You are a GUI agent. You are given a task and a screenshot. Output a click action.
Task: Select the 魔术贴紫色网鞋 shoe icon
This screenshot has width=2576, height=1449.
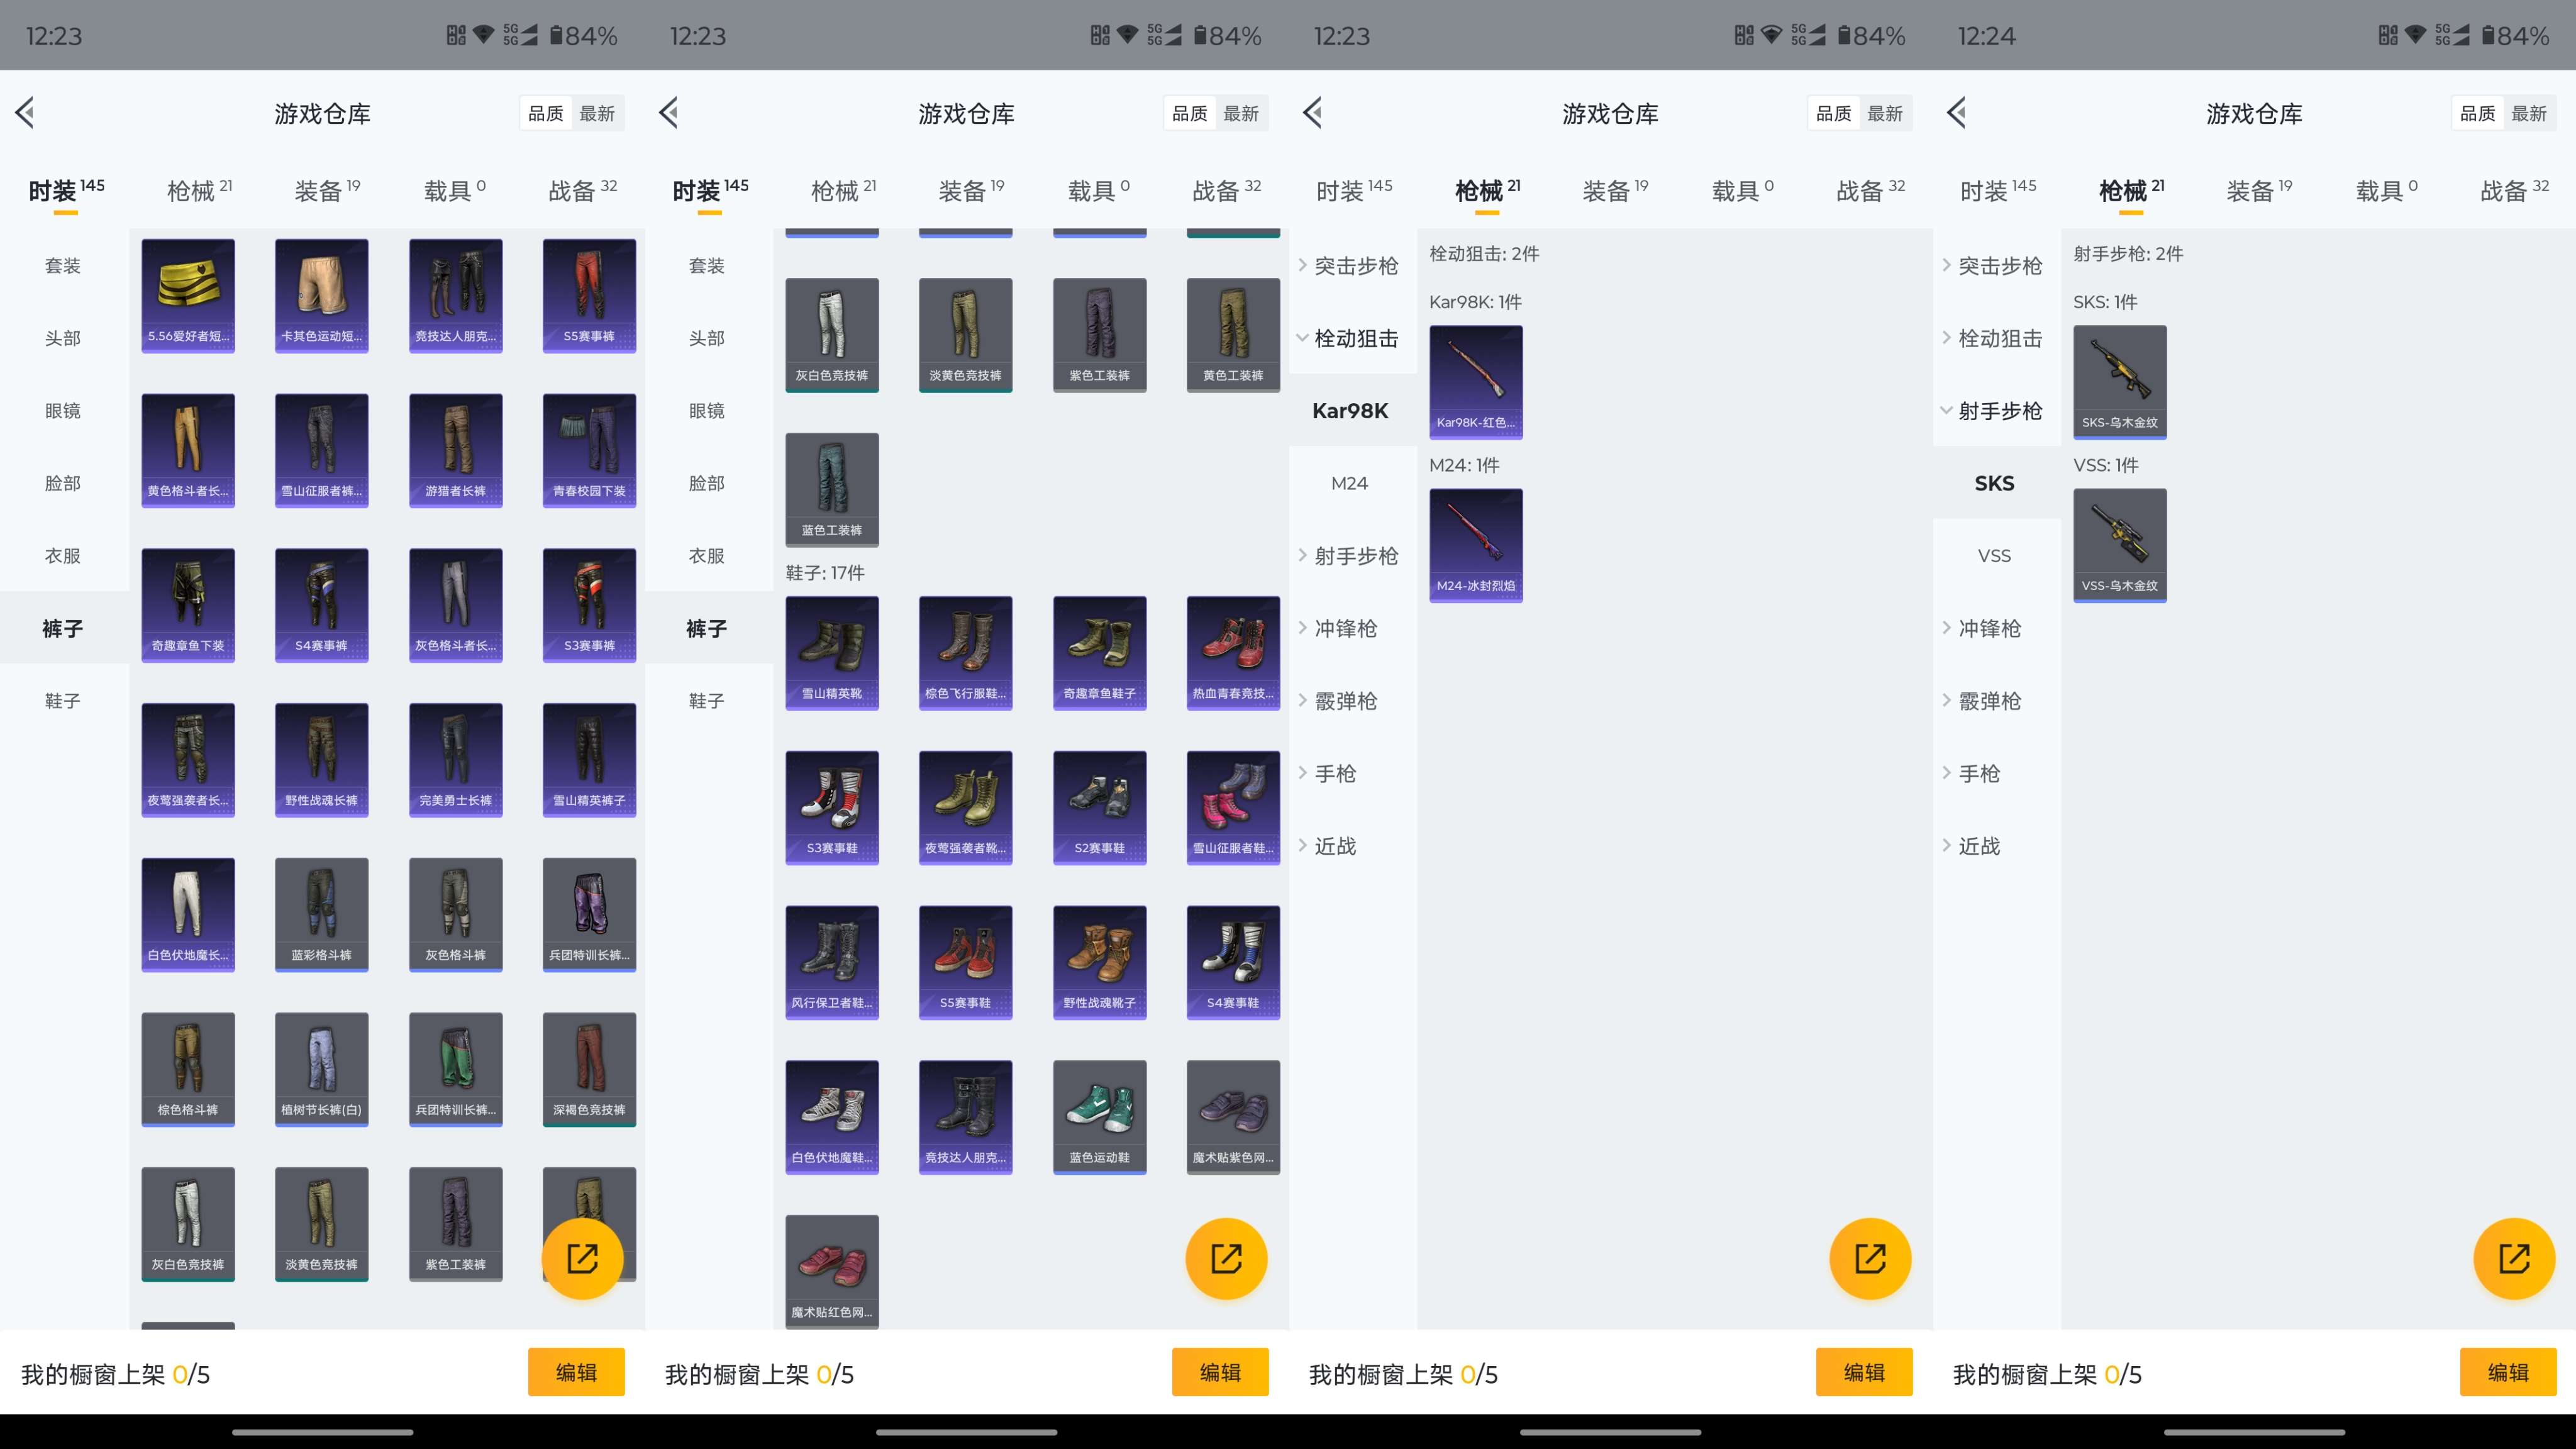1233,1117
